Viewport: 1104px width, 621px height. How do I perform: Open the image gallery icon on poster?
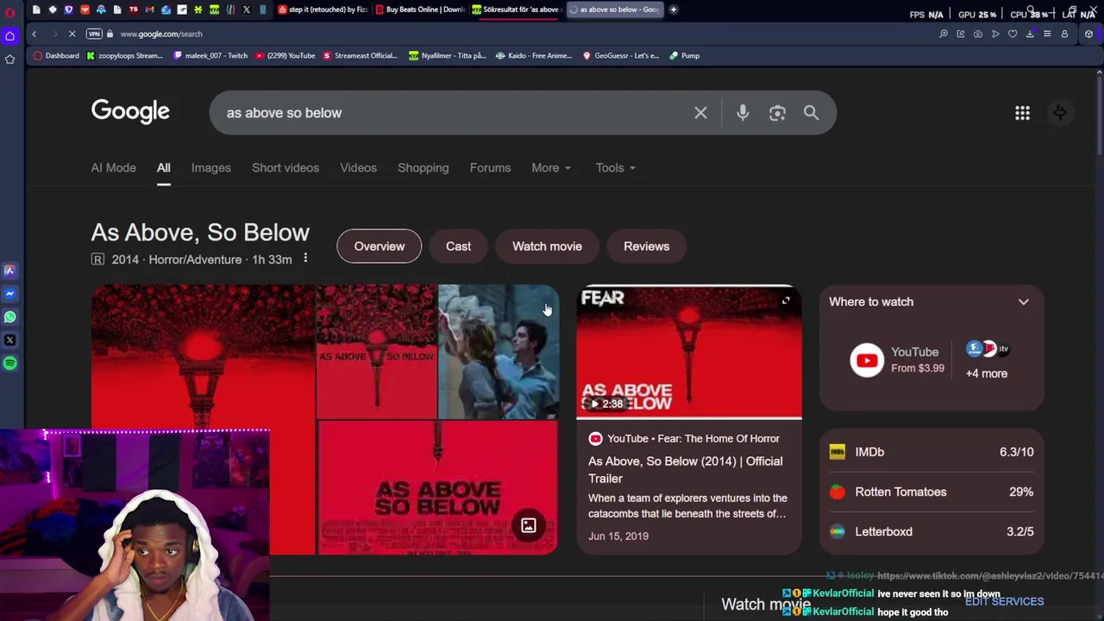(x=529, y=525)
